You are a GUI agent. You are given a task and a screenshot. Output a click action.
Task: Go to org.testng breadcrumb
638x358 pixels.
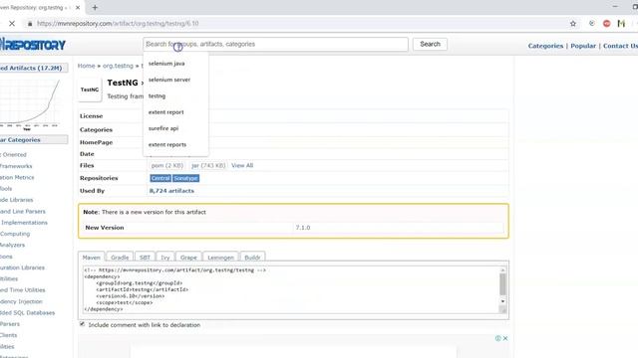[x=118, y=66]
